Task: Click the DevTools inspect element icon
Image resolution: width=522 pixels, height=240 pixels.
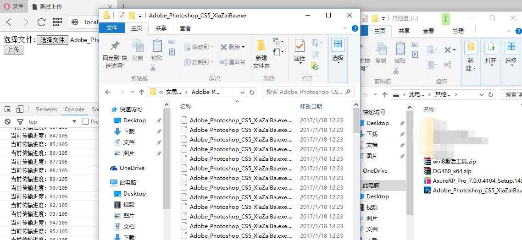Action: click(8, 109)
